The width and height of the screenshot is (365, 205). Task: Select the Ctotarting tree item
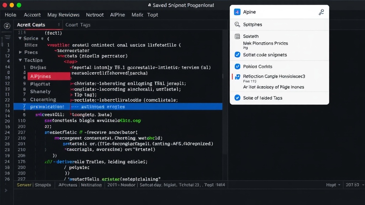43,100
